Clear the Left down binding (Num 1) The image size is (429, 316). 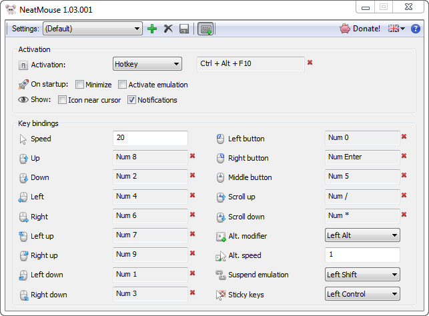(x=193, y=273)
